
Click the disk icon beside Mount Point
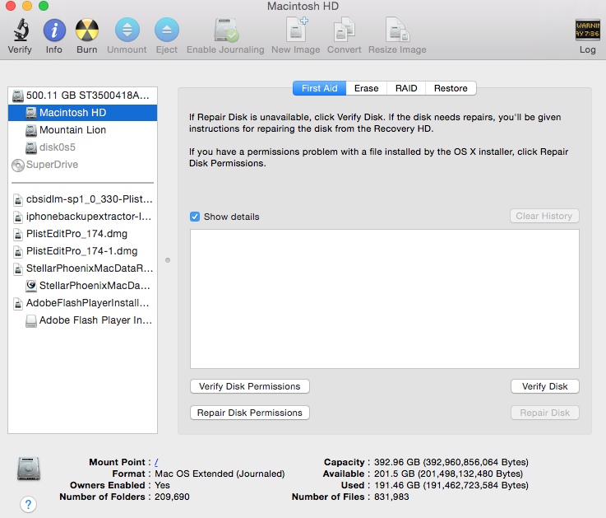point(29,469)
